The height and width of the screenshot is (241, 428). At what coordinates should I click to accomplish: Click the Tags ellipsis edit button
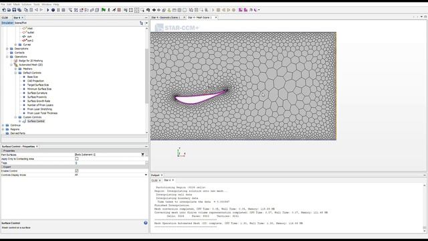pos(147,163)
